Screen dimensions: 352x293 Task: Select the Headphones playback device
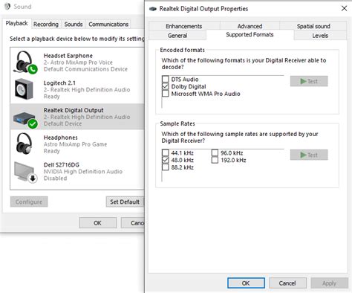click(77, 144)
